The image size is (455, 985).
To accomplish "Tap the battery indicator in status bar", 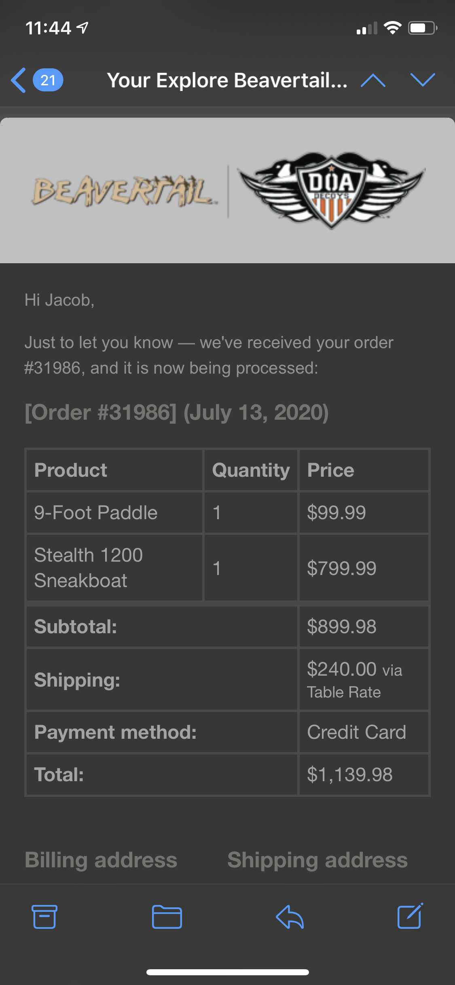I will (x=423, y=28).
